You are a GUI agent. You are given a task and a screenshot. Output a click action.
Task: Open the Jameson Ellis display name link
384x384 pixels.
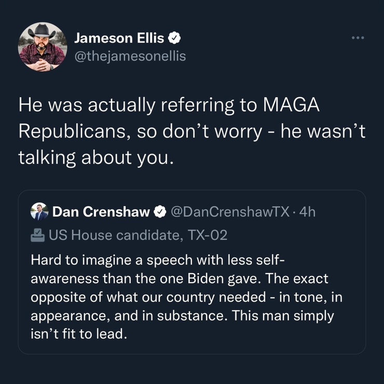click(120, 37)
